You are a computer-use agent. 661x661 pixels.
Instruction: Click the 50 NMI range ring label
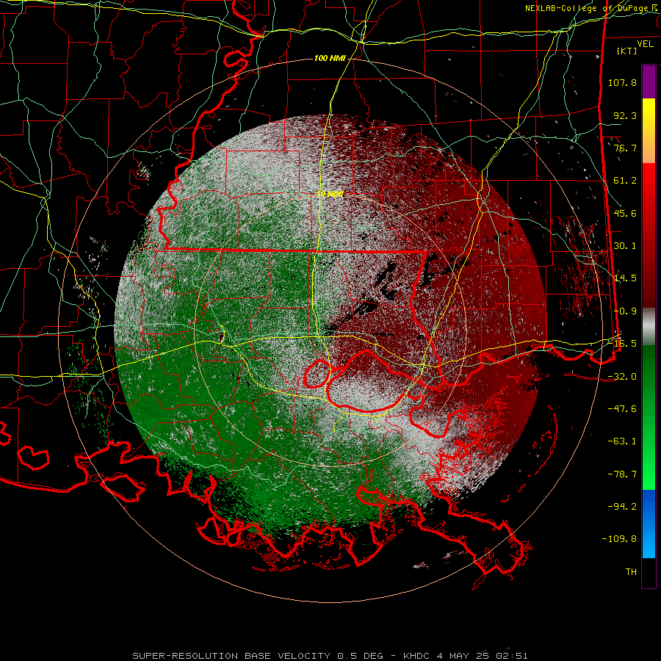330,194
